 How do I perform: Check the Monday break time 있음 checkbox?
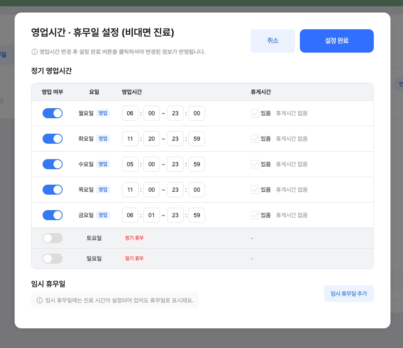255,113
